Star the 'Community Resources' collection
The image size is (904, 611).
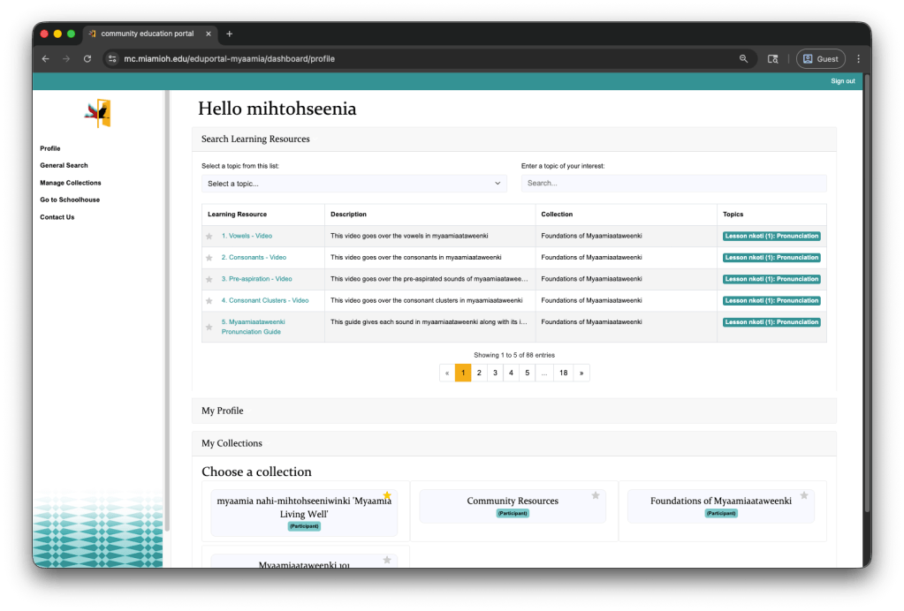[x=595, y=494]
